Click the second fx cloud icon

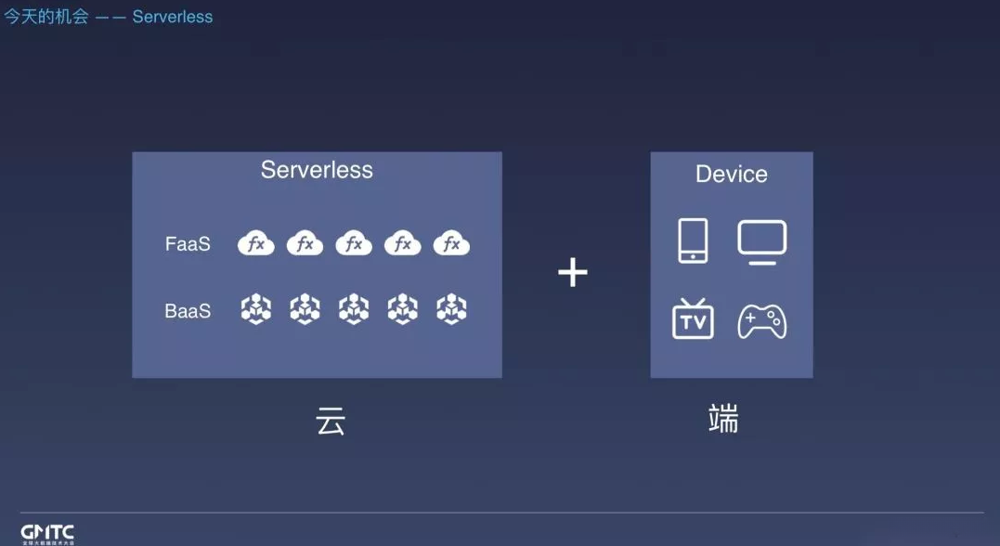pos(305,243)
